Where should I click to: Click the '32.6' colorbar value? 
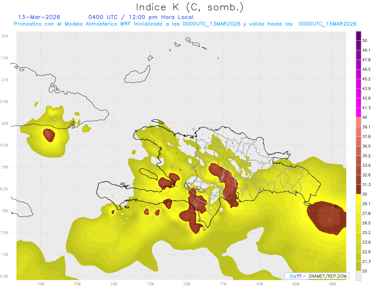(366, 175)
